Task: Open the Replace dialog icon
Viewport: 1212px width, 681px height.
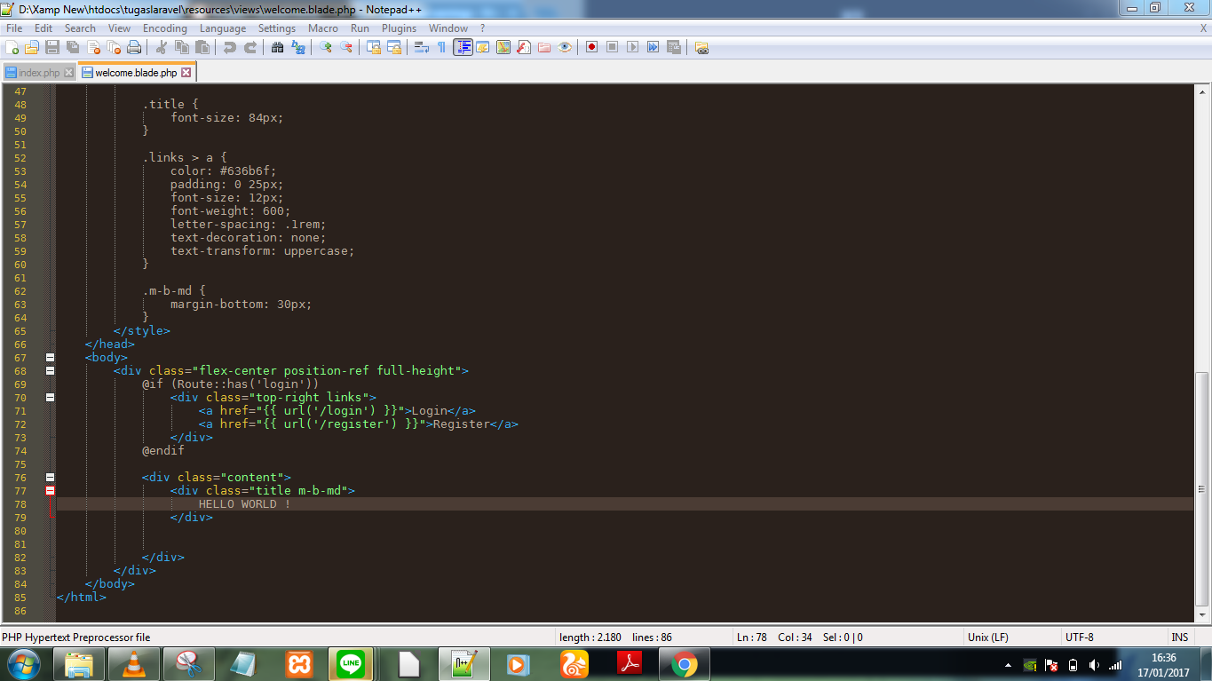Action: (297, 47)
